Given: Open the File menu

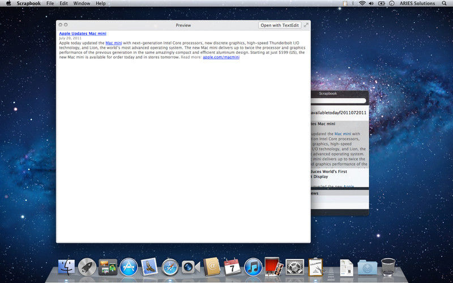Looking at the screenshot, I should [50, 3].
